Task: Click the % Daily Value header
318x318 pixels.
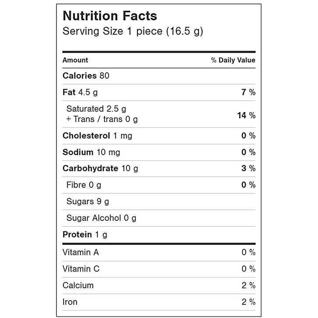Action: click(233, 60)
